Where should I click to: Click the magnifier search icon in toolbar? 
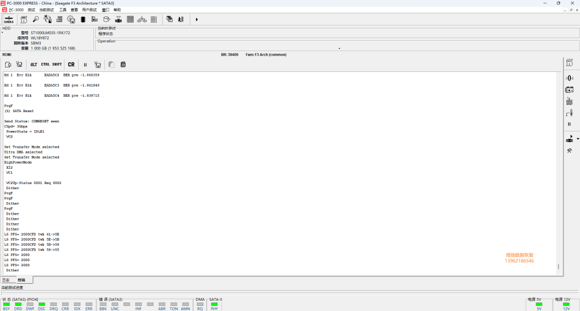(36, 20)
